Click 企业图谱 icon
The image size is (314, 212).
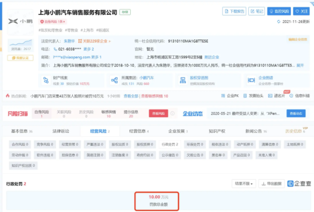coord(251,80)
